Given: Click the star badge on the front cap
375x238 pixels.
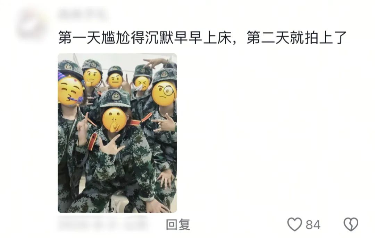Looking at the screenshot, I should coord(116,96).
